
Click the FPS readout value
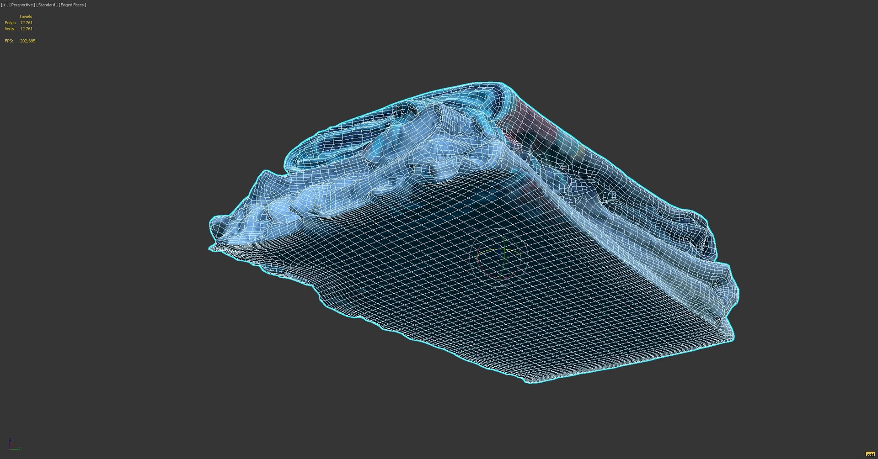tap(27, 41)
